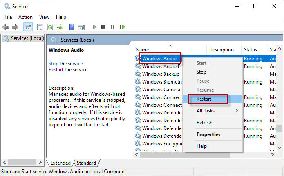284x176 pixels.
Task: Toggle Show/Hide Action Pane toolbar icon
Action: 81,27
